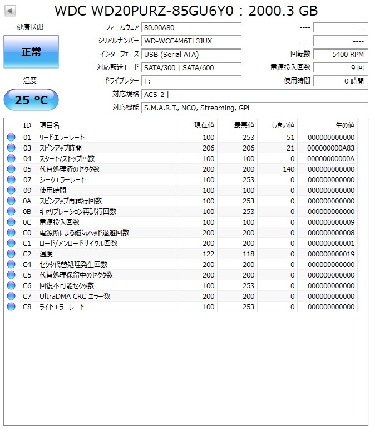This screenshot has height=432, width=375.
Task: Click raw value 000000000019 for temperature
Action: (x=331, y=254)
